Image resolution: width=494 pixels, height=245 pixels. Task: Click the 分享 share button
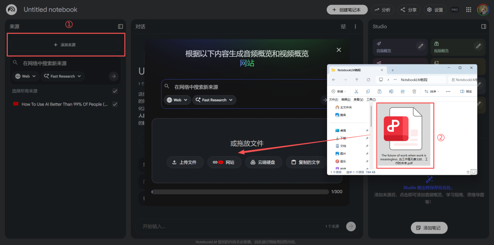[x=408, y=10]
